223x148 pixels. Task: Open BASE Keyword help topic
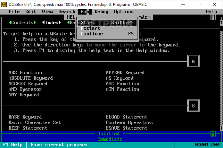[25, 117]
